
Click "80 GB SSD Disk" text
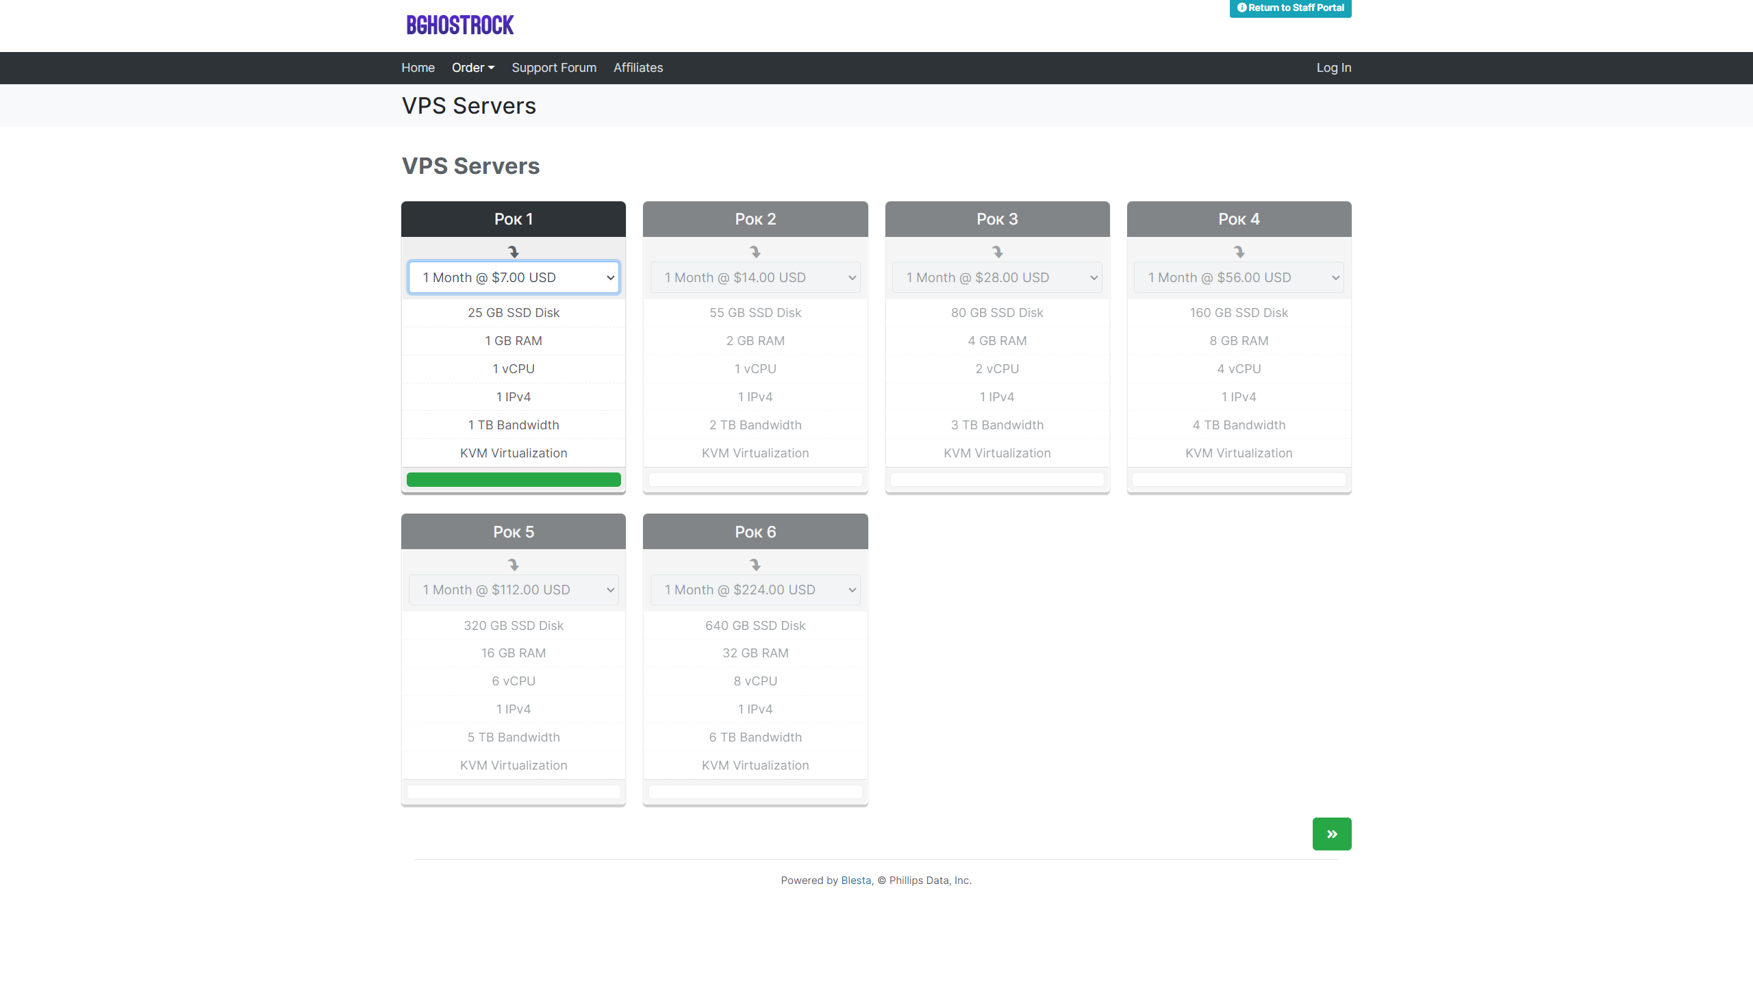998,313
